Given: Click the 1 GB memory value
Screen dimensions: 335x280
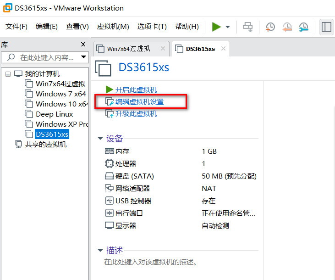Looking at the screenshot, I should coord(209,151).
